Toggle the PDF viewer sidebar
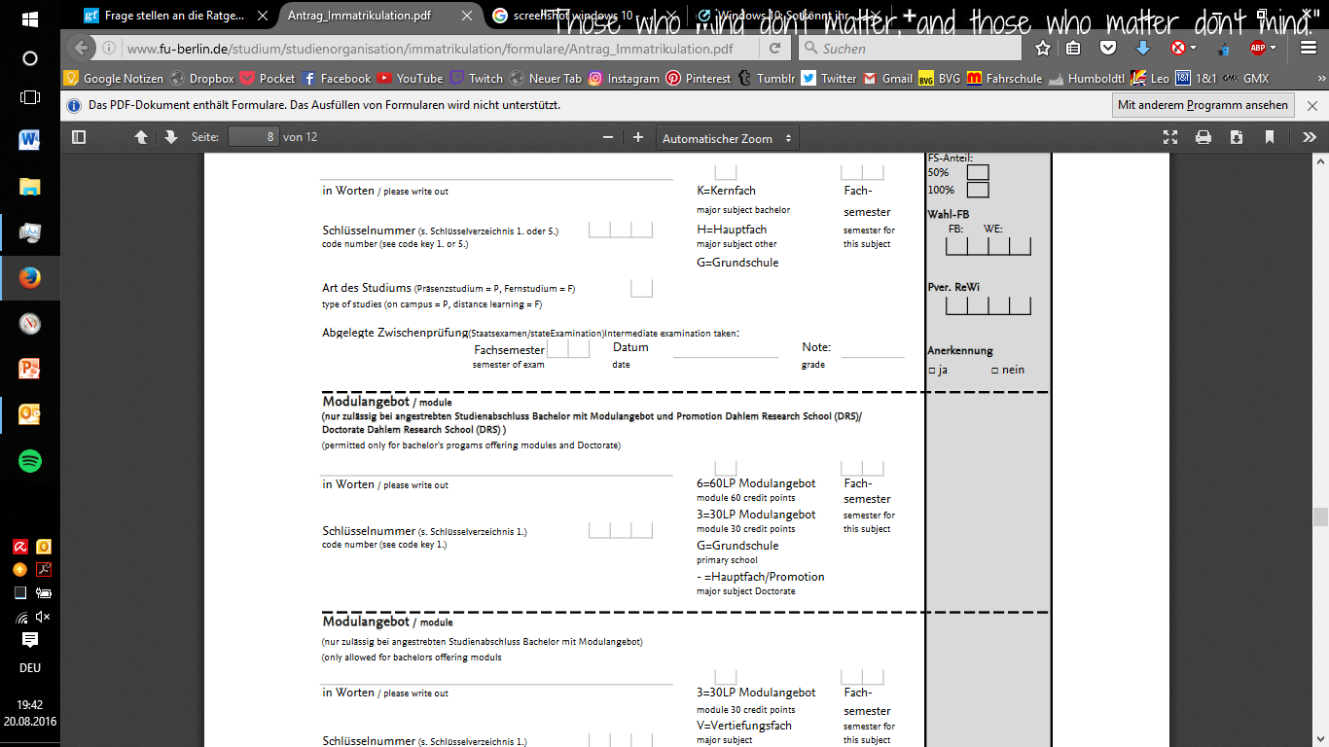The image size is (1329, 747). coord(79,137)
